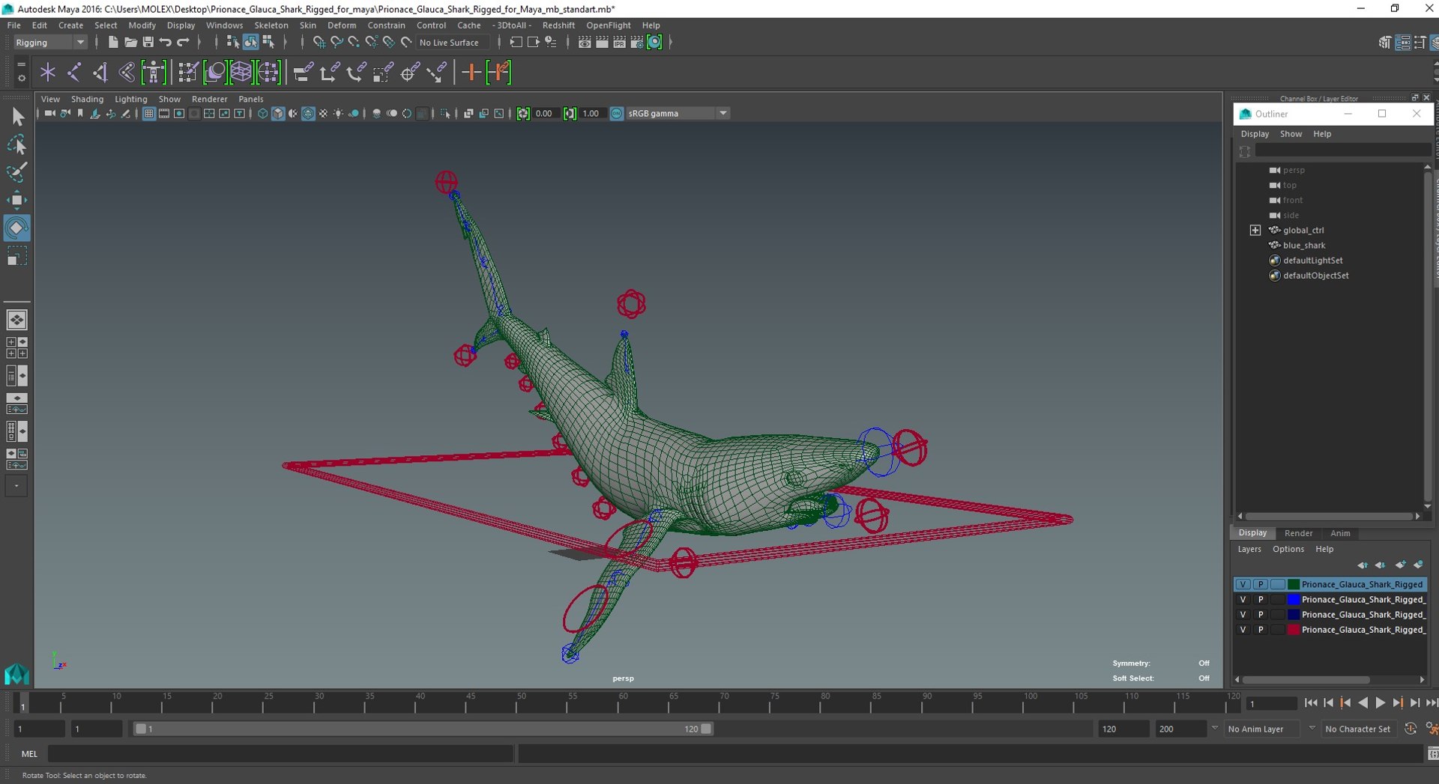Toggle use all lights bulb icon
This screenshot has height=784, width=1439.
(x=339, y=114)
